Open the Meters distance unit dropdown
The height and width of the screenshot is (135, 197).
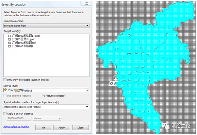[x=47, y=118]
